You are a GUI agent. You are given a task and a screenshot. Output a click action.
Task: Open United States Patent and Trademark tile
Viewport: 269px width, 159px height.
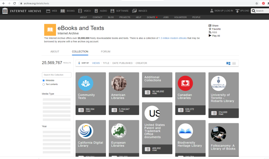tap(157, 128)
